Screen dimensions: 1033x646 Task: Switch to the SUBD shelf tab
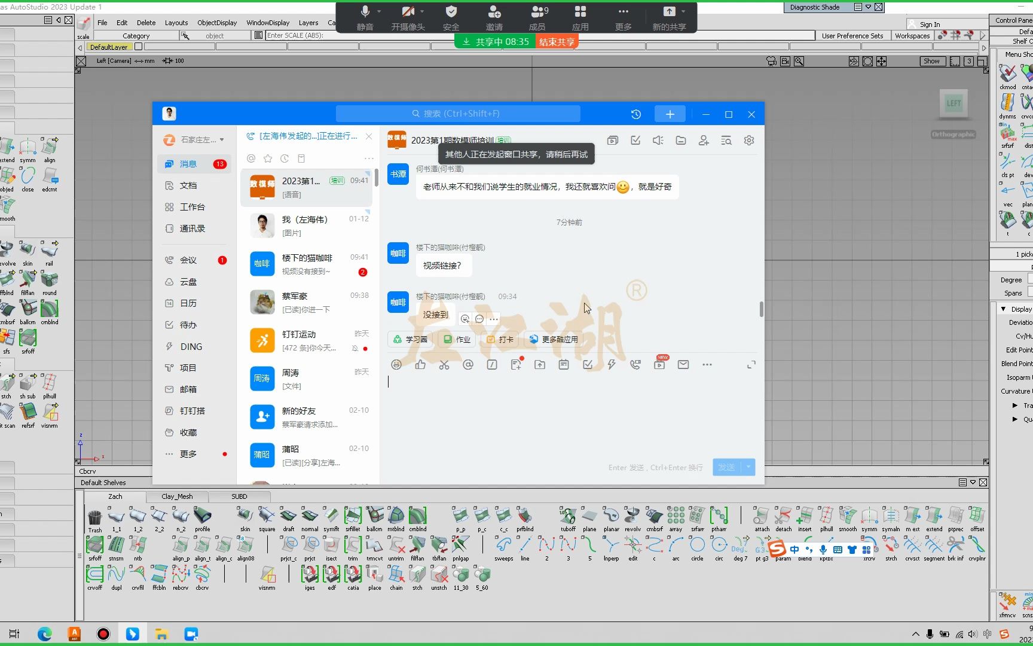click(239, 496)
